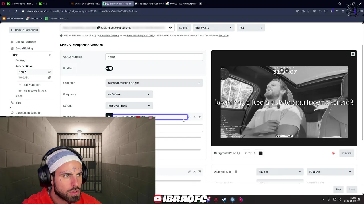The width and height of the screenshot is (364, 204).
Task: Click Alert Animation info icon
Action: pos(236,172)
